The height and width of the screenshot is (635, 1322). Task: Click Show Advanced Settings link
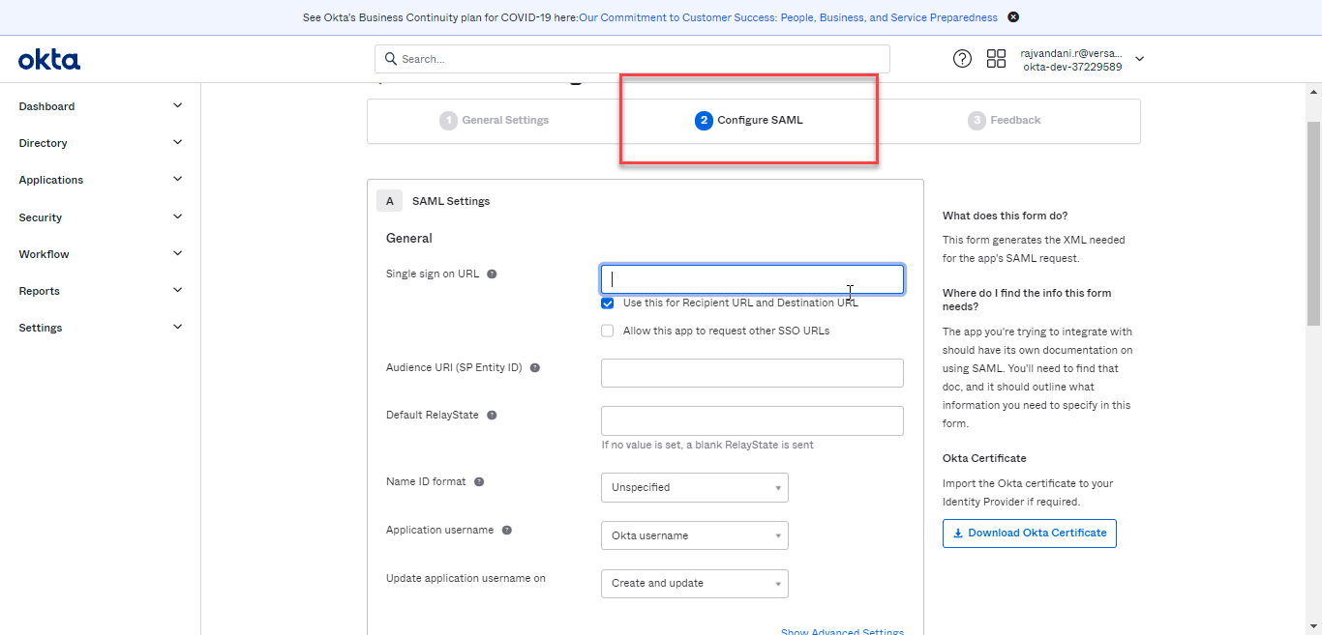click(842, 632)
